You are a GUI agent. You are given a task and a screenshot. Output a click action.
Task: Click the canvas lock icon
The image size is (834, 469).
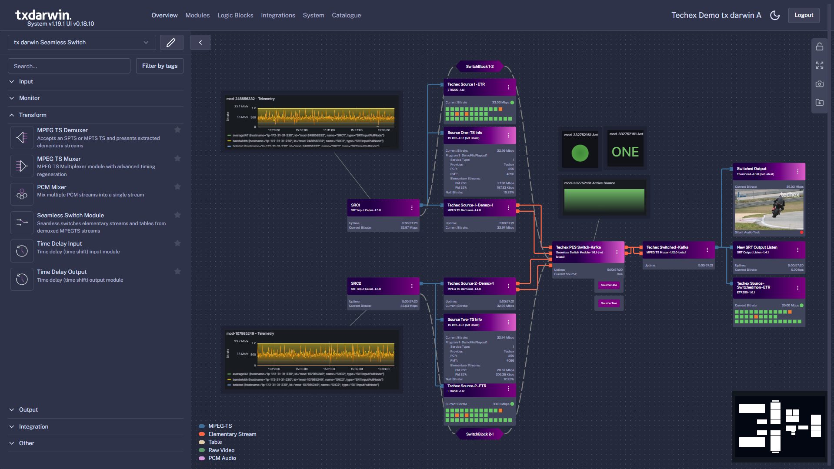pyautogui.click(x=819, y=47)
